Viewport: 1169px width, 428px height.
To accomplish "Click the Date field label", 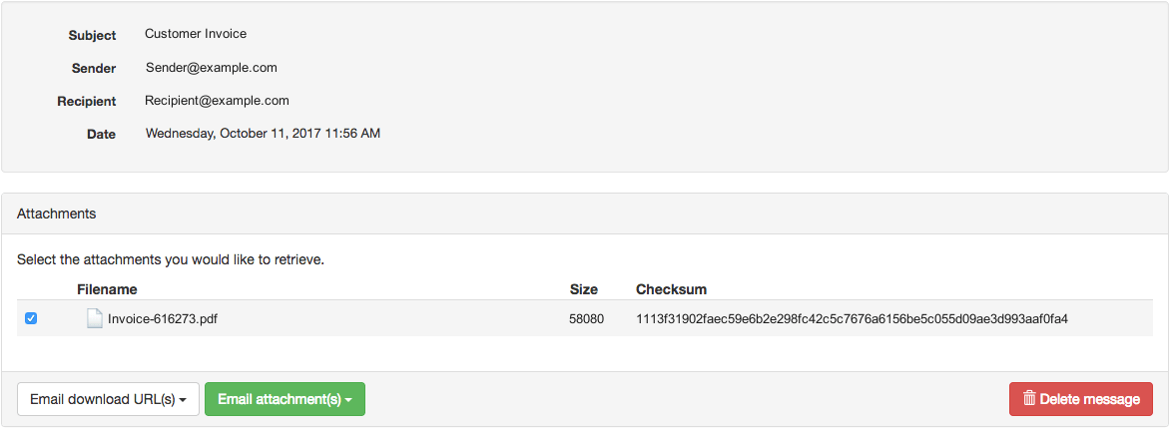I will coord(101,134).
